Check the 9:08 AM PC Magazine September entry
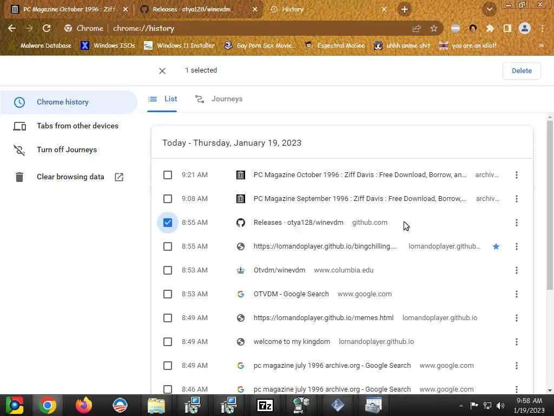The height and width of the screenshot is (416, 554). click(168, 199)
